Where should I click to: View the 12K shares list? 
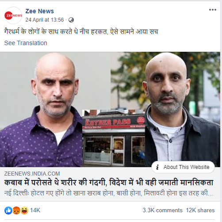(200, 211)
